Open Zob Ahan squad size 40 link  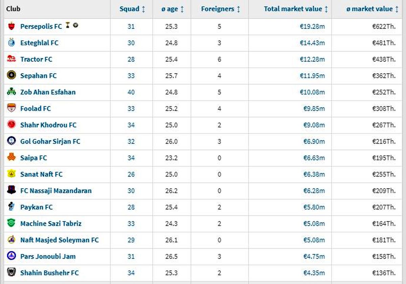131,92
